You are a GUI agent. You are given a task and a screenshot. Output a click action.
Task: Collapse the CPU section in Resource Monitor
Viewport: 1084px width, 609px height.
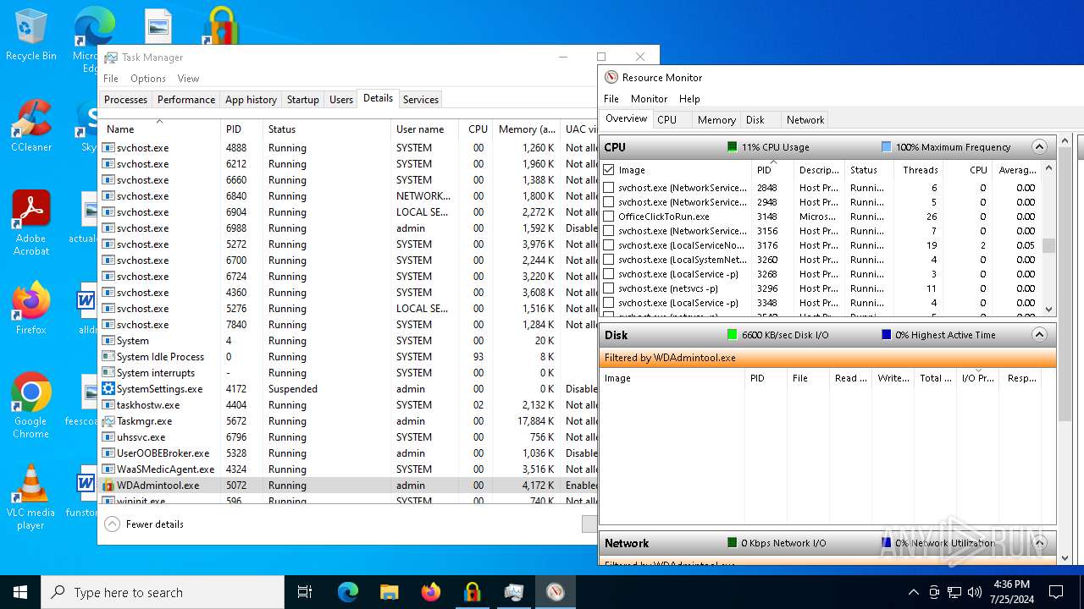tap(1039, 147)
